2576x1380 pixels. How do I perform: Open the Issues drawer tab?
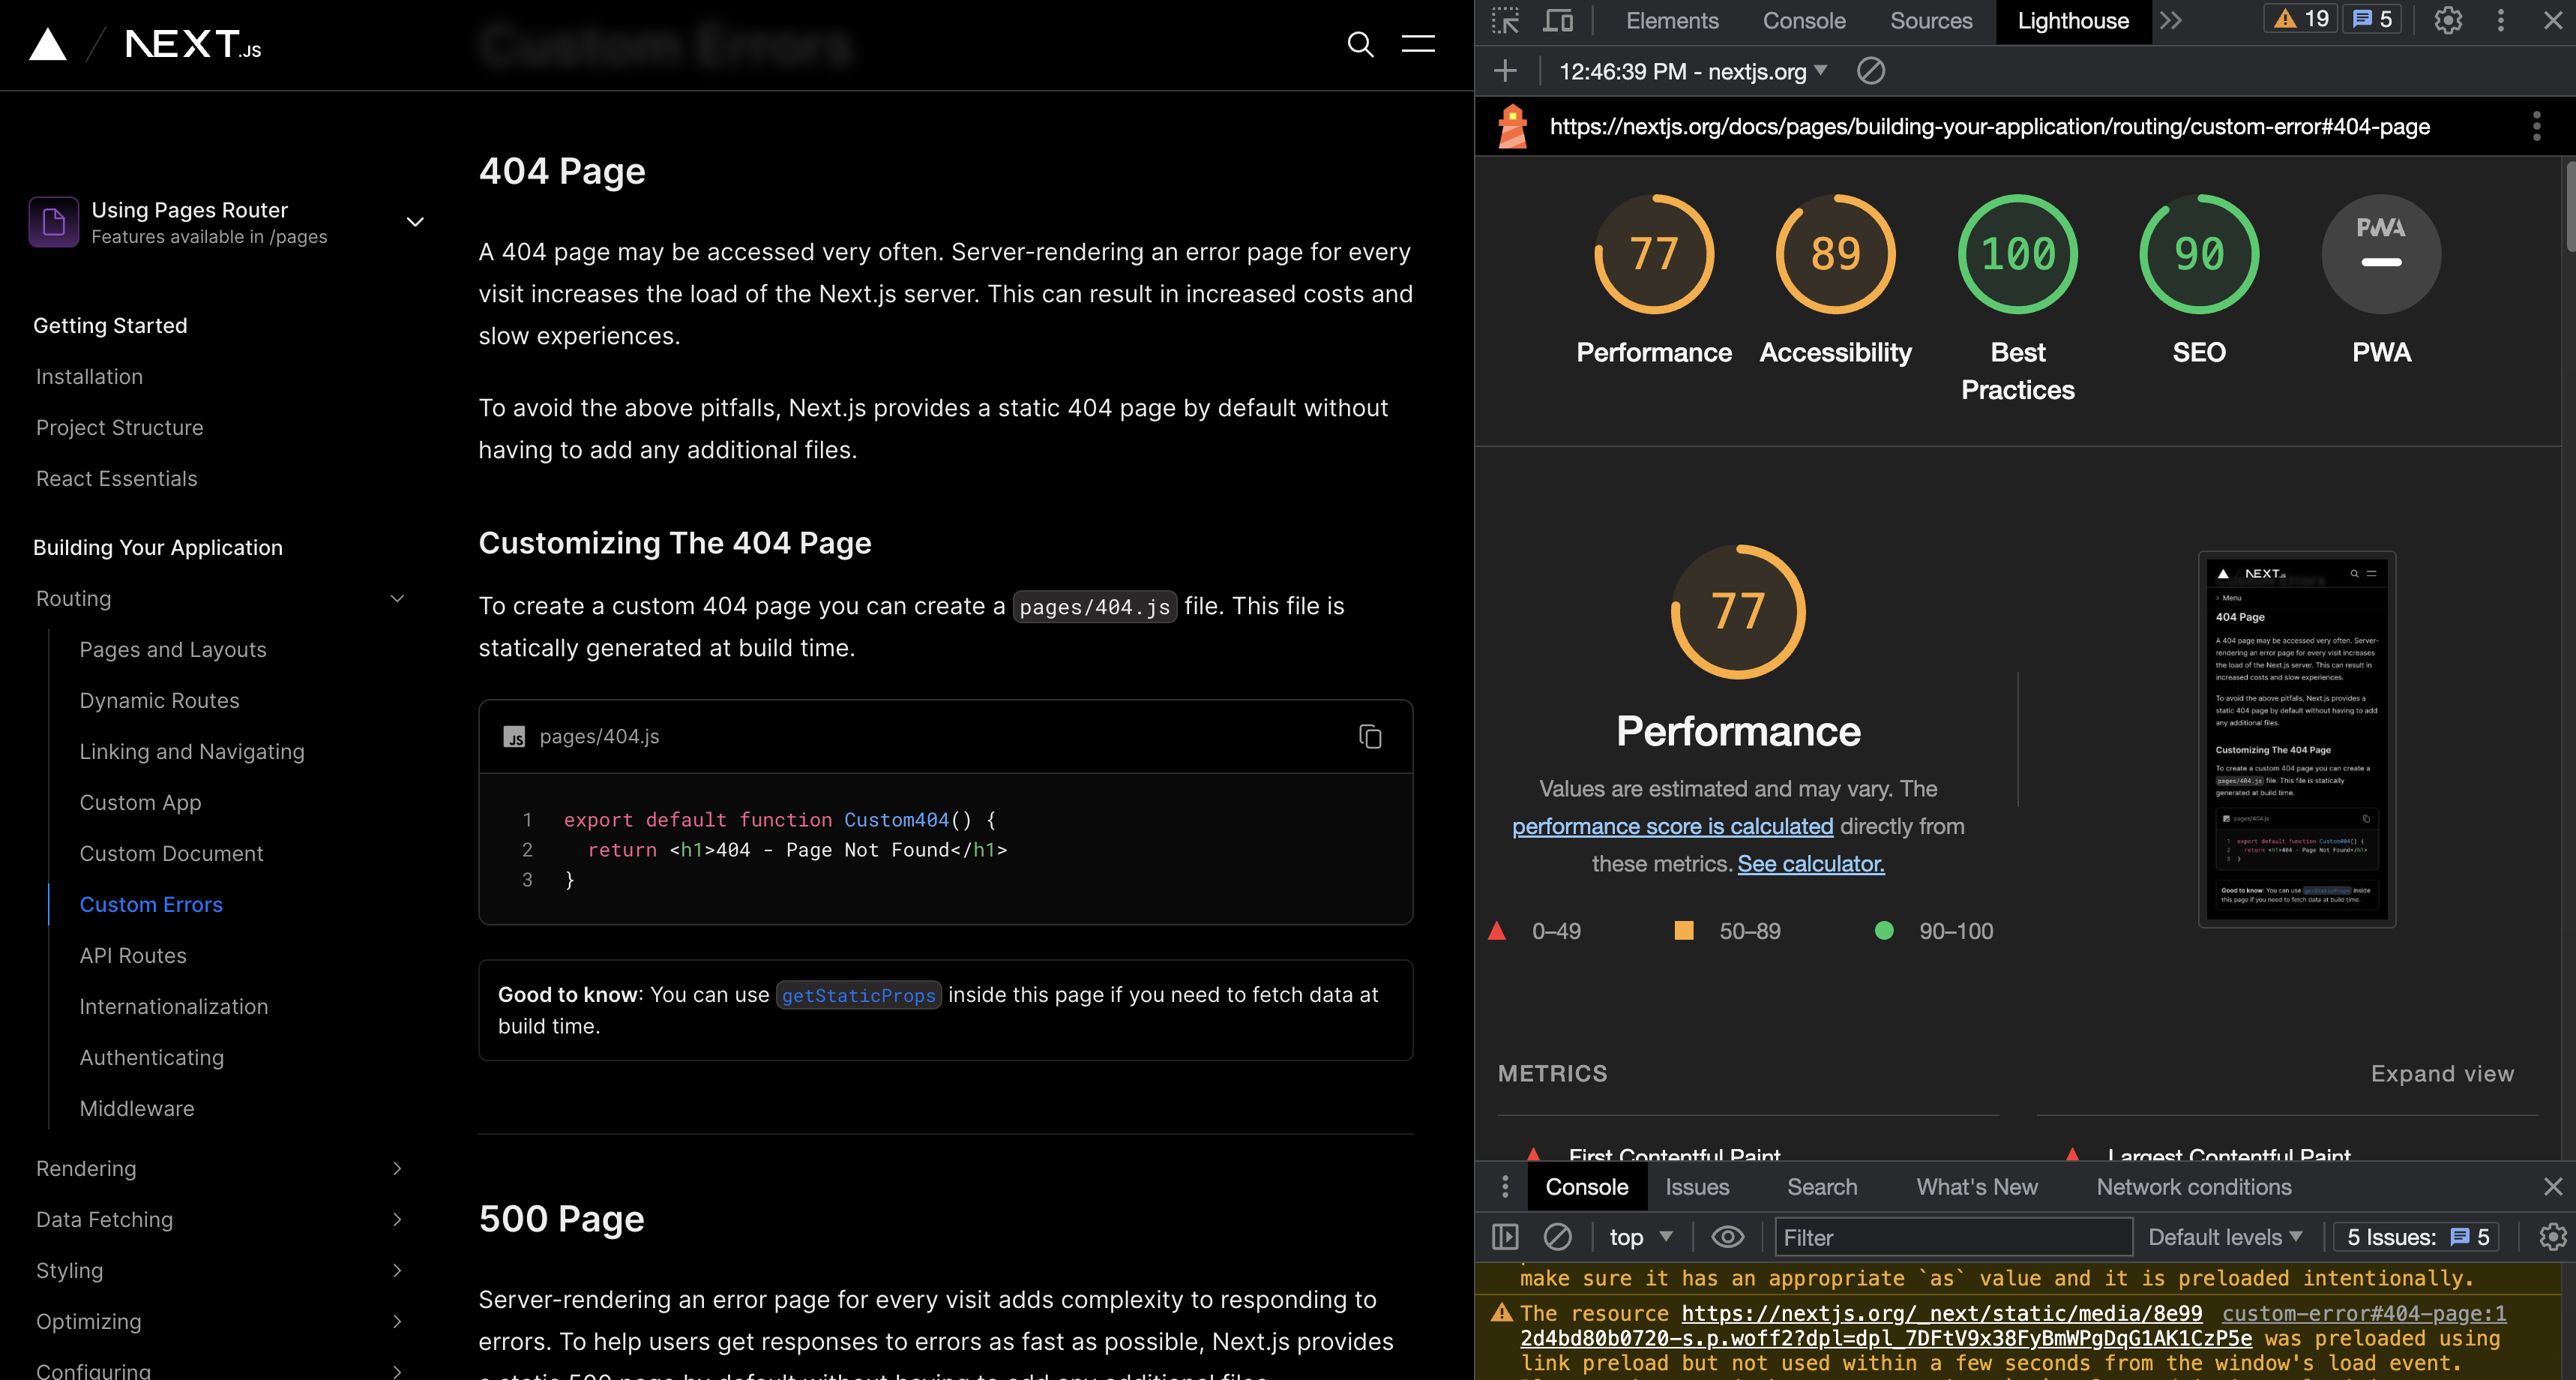tap(1696, 1186)
